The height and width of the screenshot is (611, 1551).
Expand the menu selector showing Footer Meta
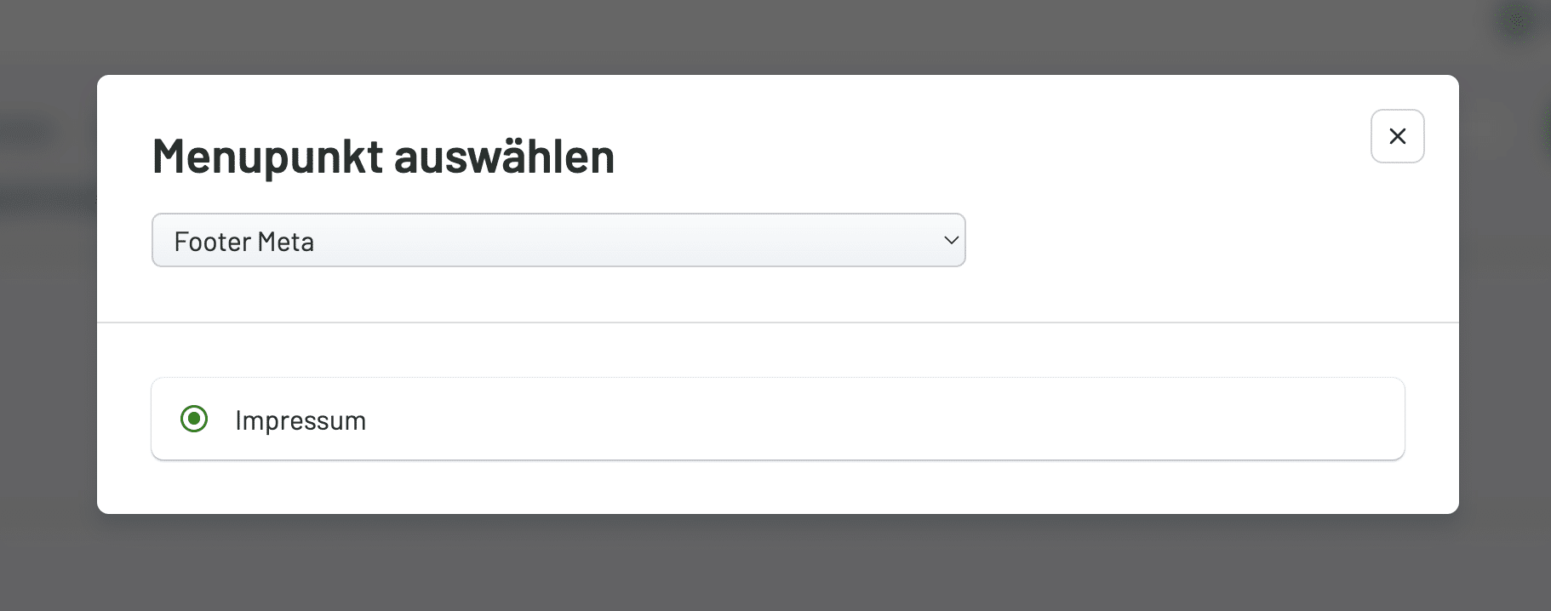558,240
